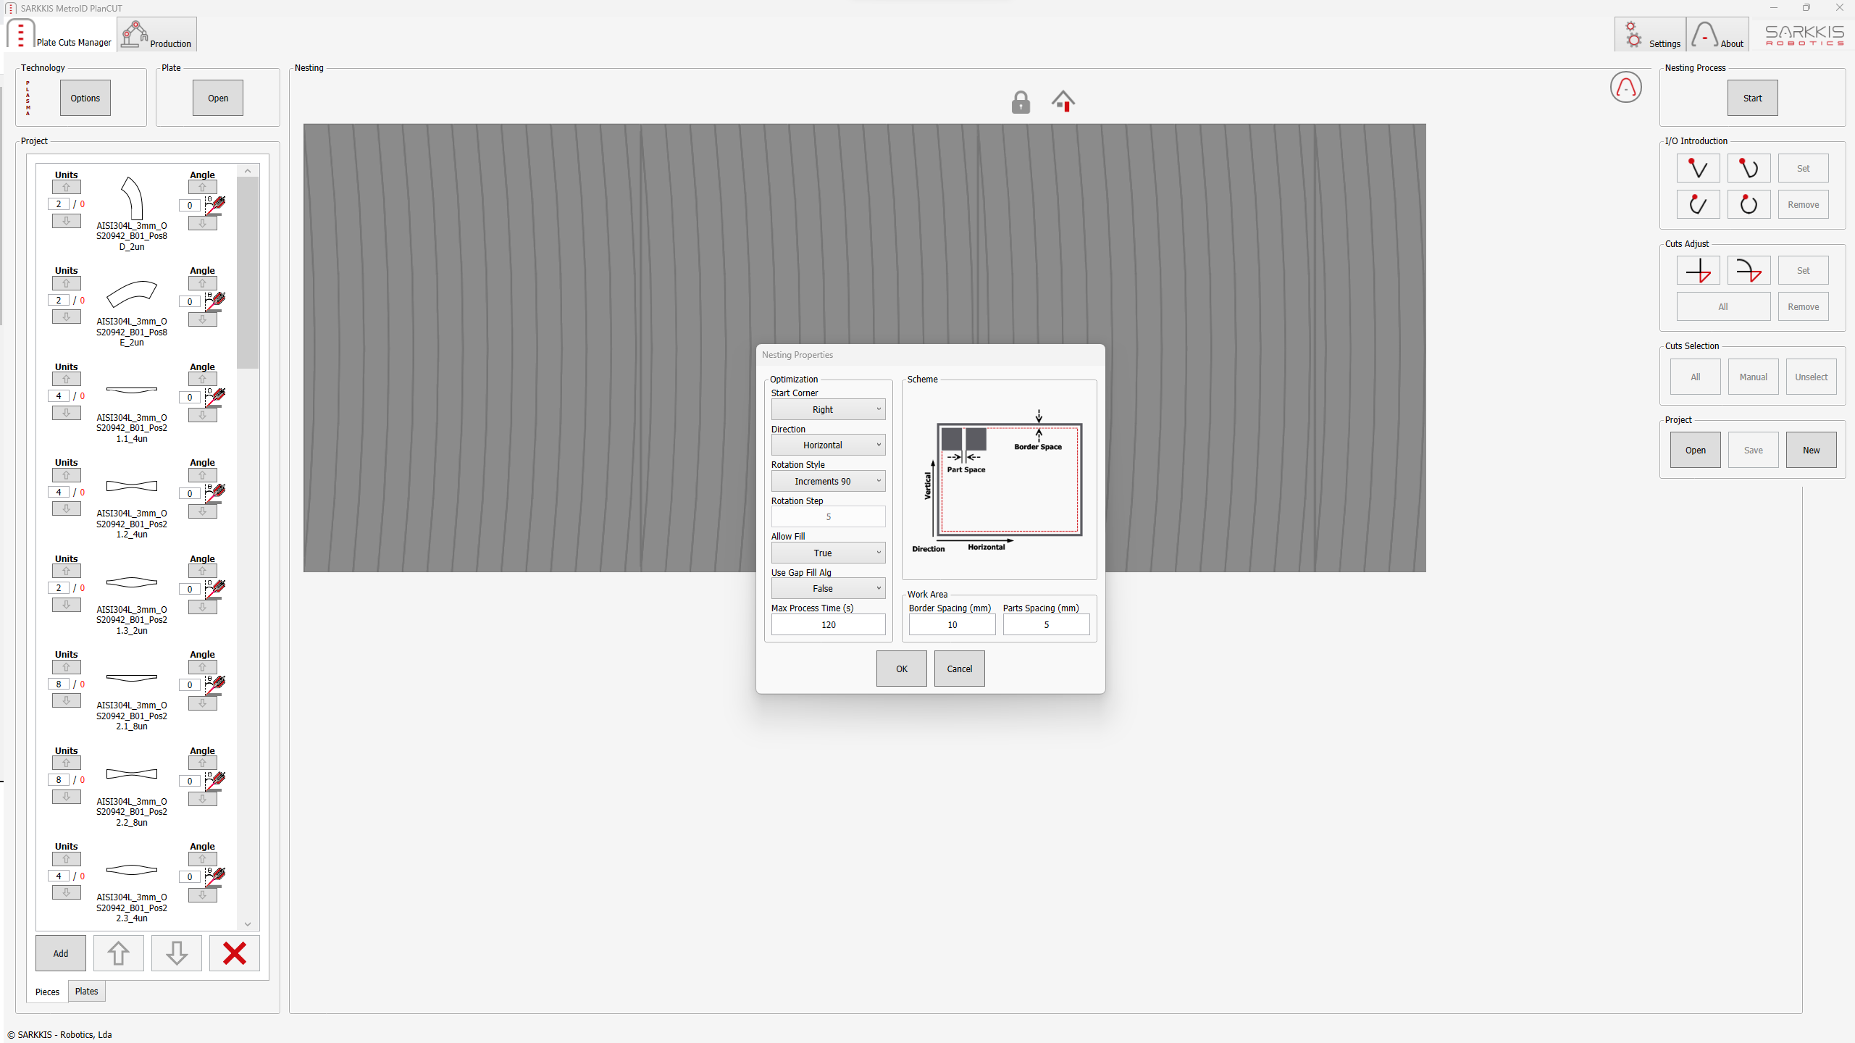Image resolution: width=1855 pixels, height=1043 pixels.
Task: Select curved cross cut adjust icon
Action: (x=1749, y=270)
